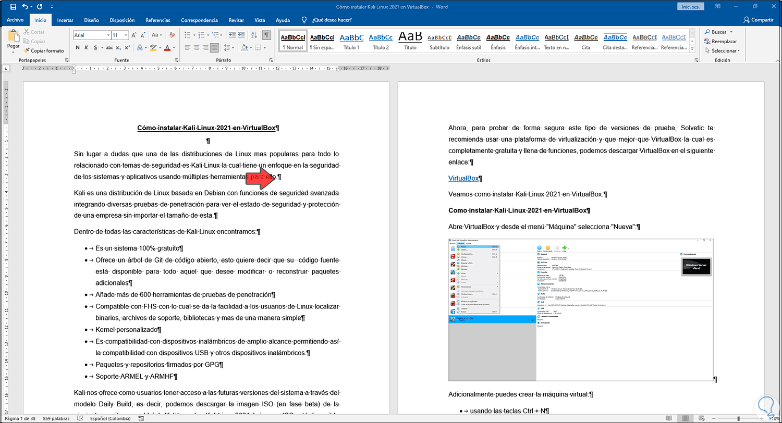
Task: Switch to the Disposición tab
Action: (122, 20)
